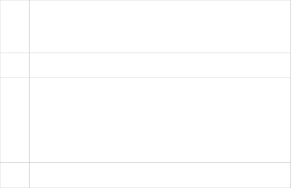Select the wide right cell in the second row

coord(160,65)
